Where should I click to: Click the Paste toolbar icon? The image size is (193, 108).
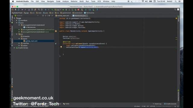(x=35, y=10)
